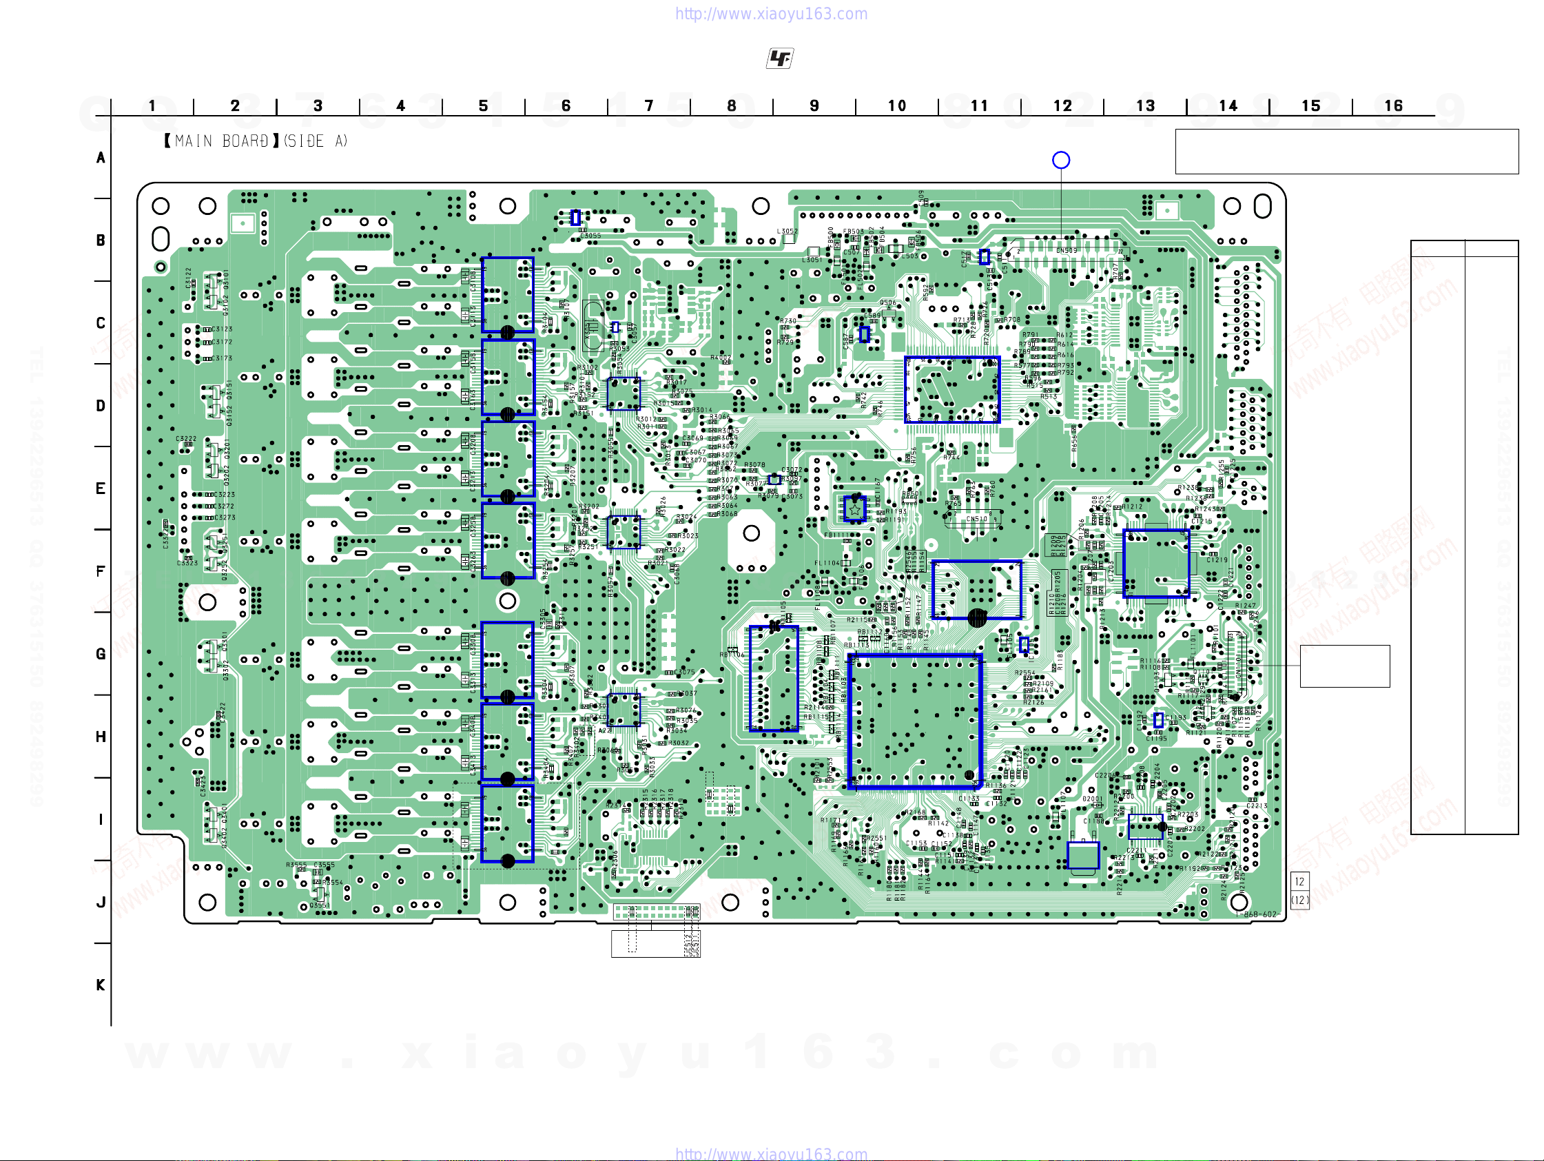Click column grid label 14
1544x1161 pixels.
(1228, 105)
